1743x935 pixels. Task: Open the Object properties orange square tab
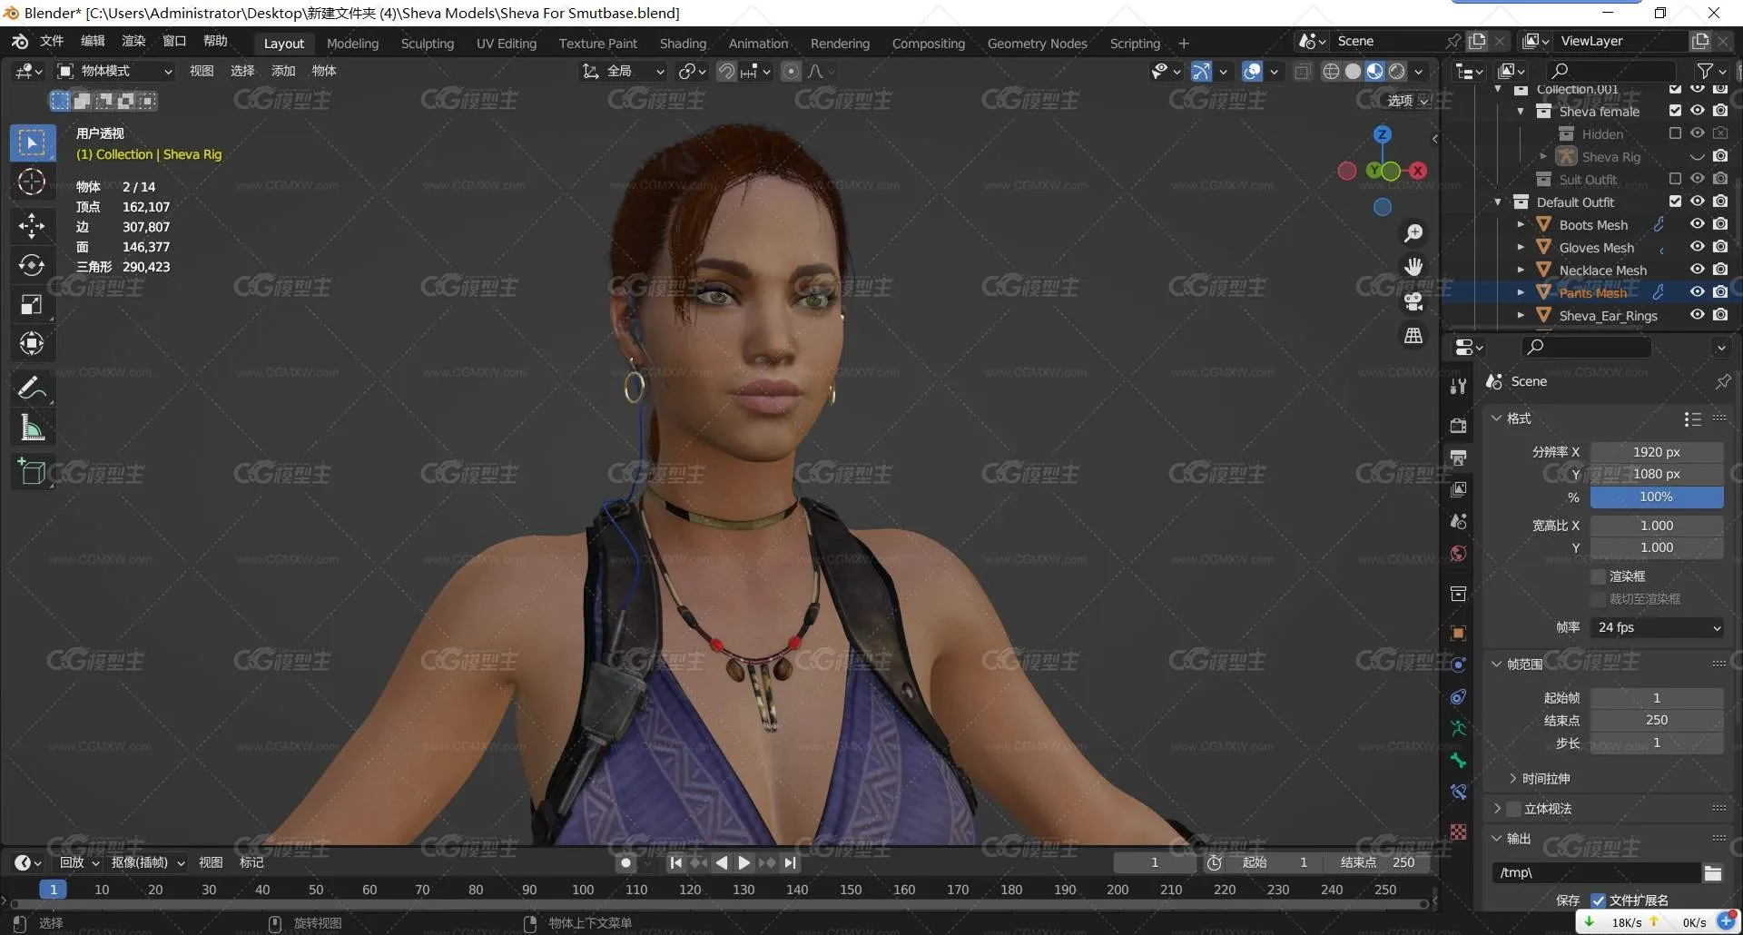pyautogui.click(x=1458, y=634)
